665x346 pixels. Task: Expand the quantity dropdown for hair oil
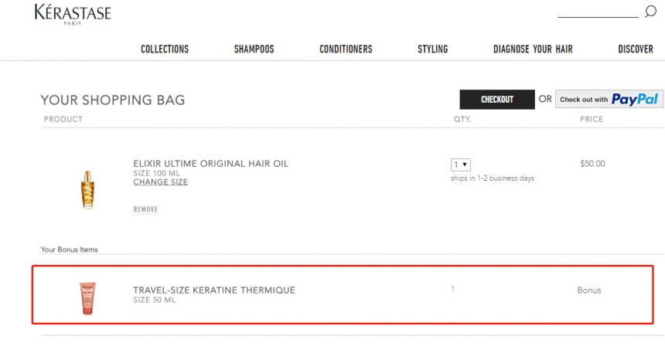(461, 164)
